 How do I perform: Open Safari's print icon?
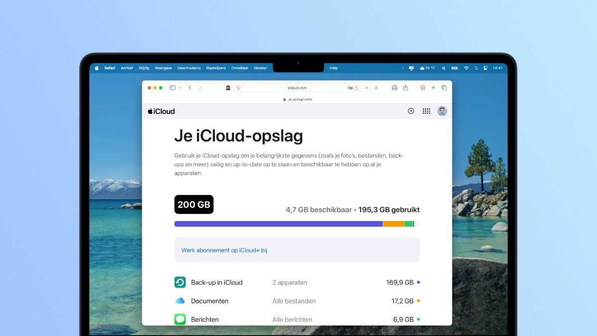point(395,88)
